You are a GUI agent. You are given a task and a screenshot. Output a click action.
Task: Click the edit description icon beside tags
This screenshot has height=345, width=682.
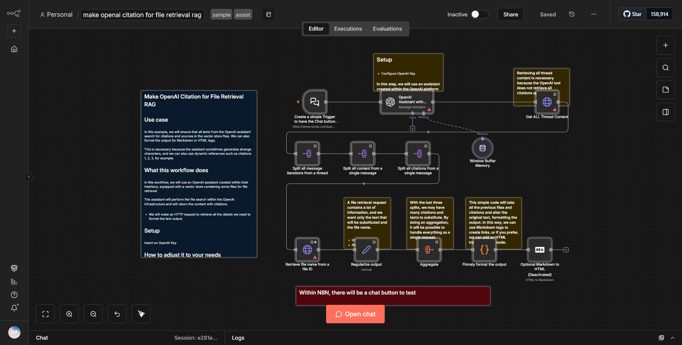[269, 14]
